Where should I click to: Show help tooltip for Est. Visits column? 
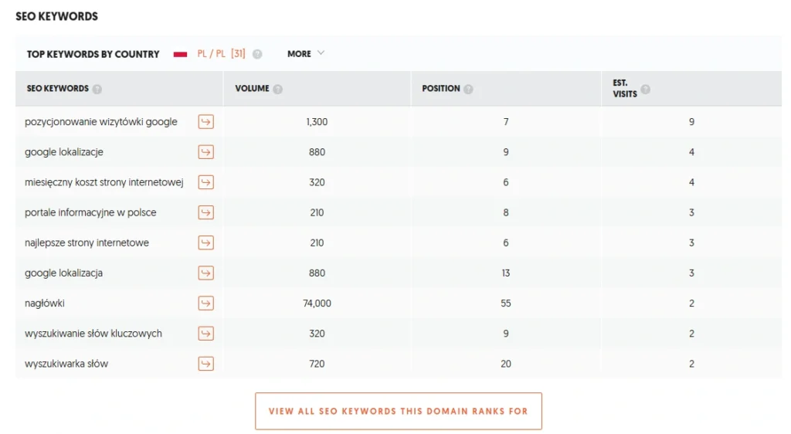tap(645, 89)
